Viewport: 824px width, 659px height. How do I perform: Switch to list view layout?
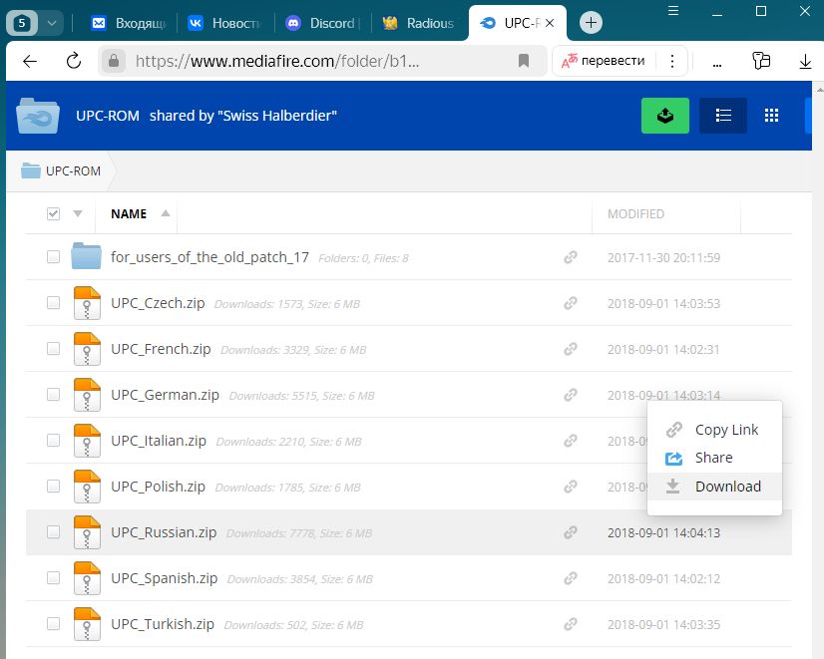point(723,116)
